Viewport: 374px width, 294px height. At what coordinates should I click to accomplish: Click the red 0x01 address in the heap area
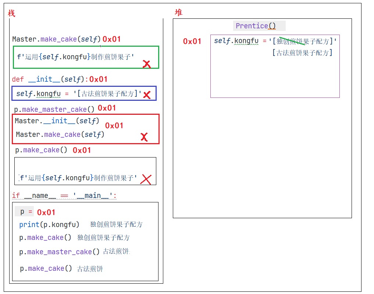192,41
